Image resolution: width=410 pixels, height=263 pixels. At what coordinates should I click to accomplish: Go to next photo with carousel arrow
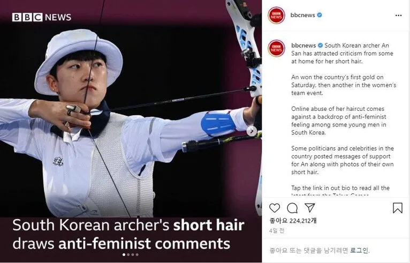[x=252, y=131]
